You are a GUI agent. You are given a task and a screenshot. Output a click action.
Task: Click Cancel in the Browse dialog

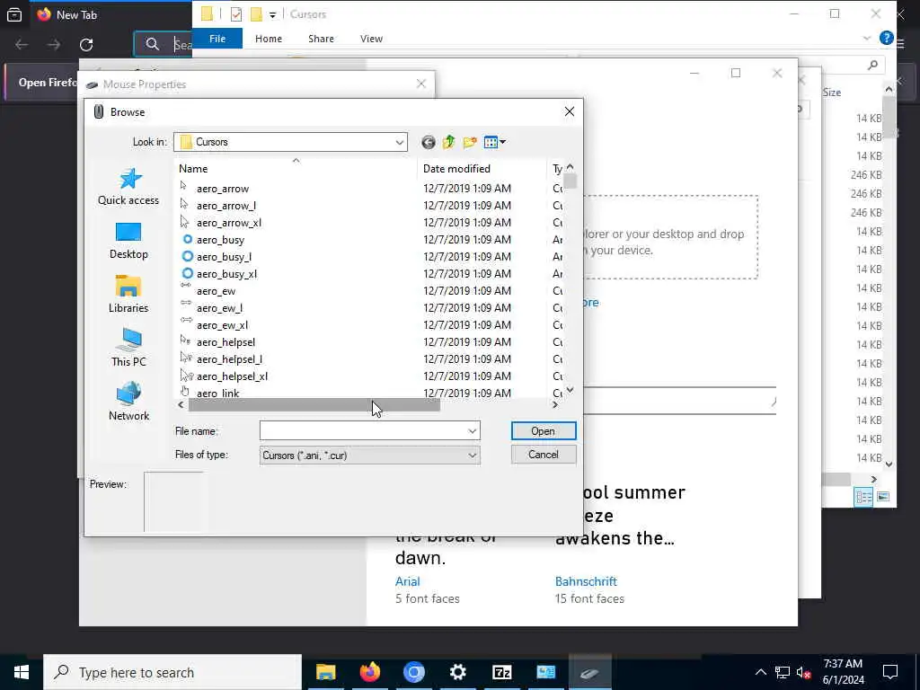[x=544, y=454]
